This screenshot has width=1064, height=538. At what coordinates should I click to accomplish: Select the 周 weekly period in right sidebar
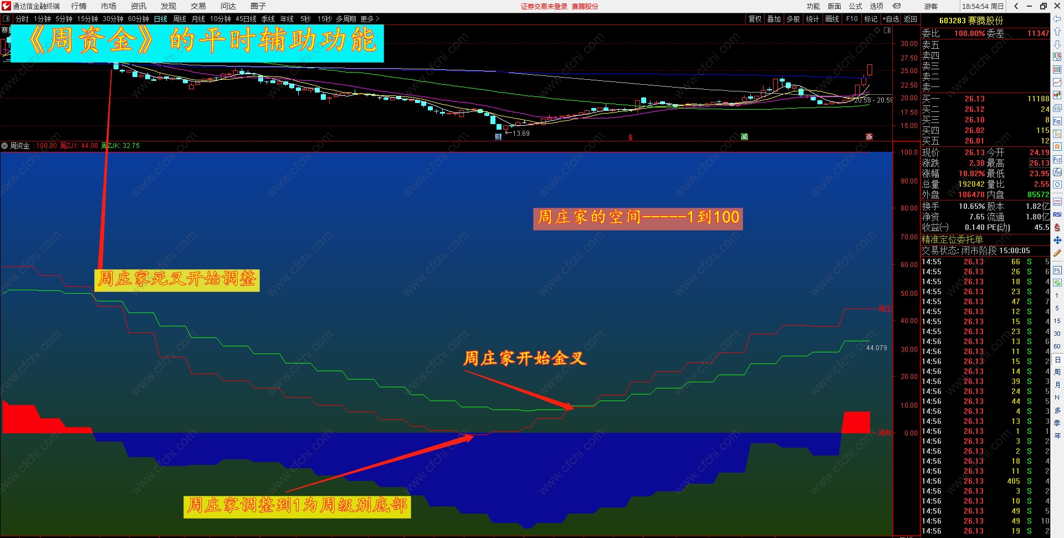tap(1057, 372)
